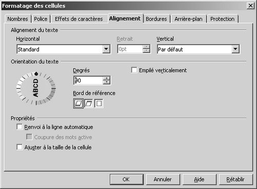Toggle Renvoi à la ligne automatique
Image resolution: width=257 pixels, height=189 pixels.
(x=20, y=127)
